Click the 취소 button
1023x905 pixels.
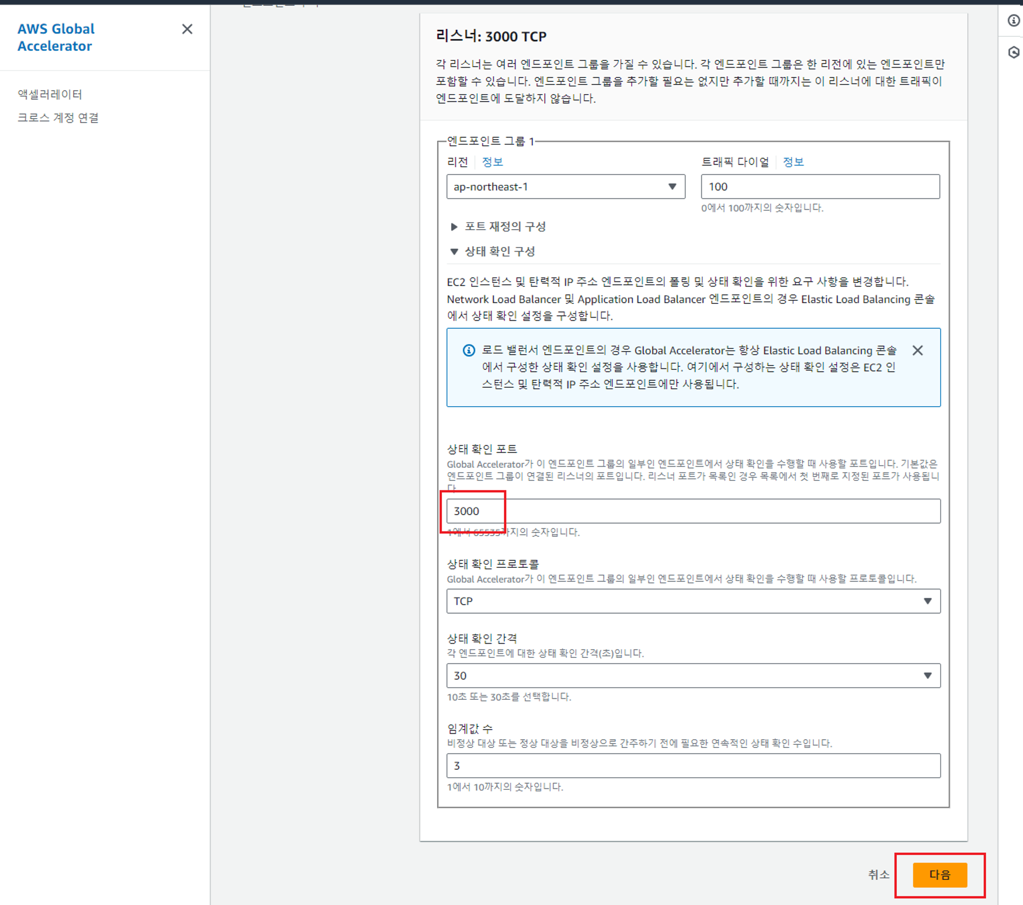point(878,875)
